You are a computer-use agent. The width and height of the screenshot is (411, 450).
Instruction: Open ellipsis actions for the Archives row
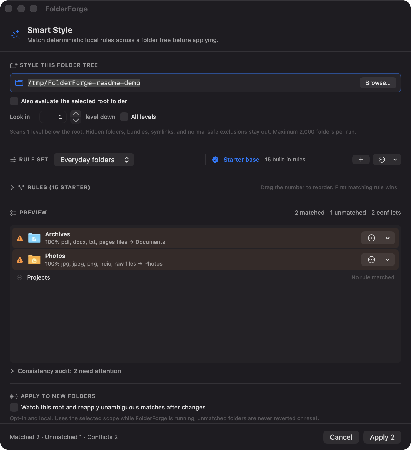[x=372, y=238]
